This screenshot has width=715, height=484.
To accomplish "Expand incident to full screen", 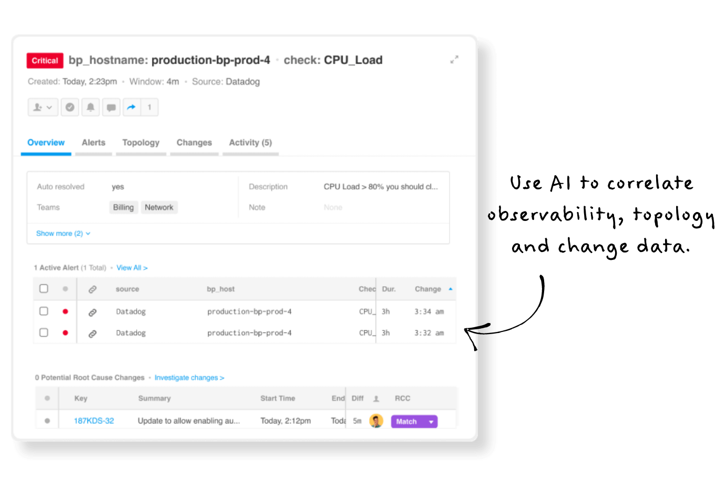I will point(454,60).
